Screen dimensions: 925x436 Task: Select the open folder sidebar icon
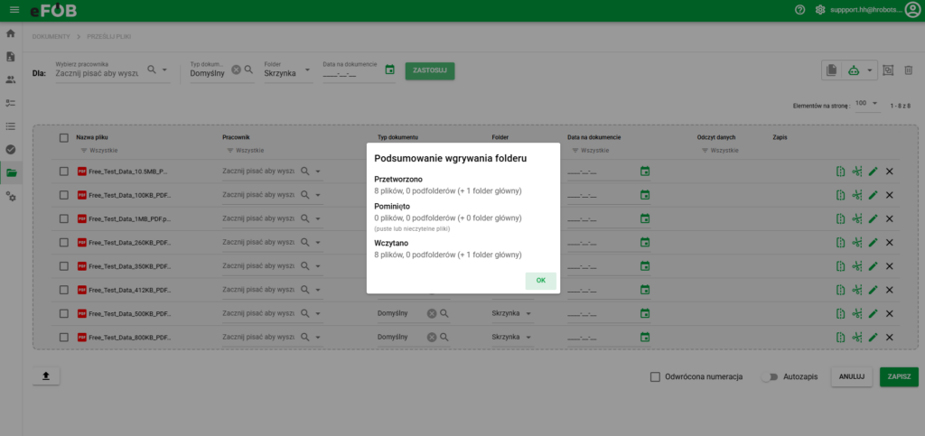11,173
